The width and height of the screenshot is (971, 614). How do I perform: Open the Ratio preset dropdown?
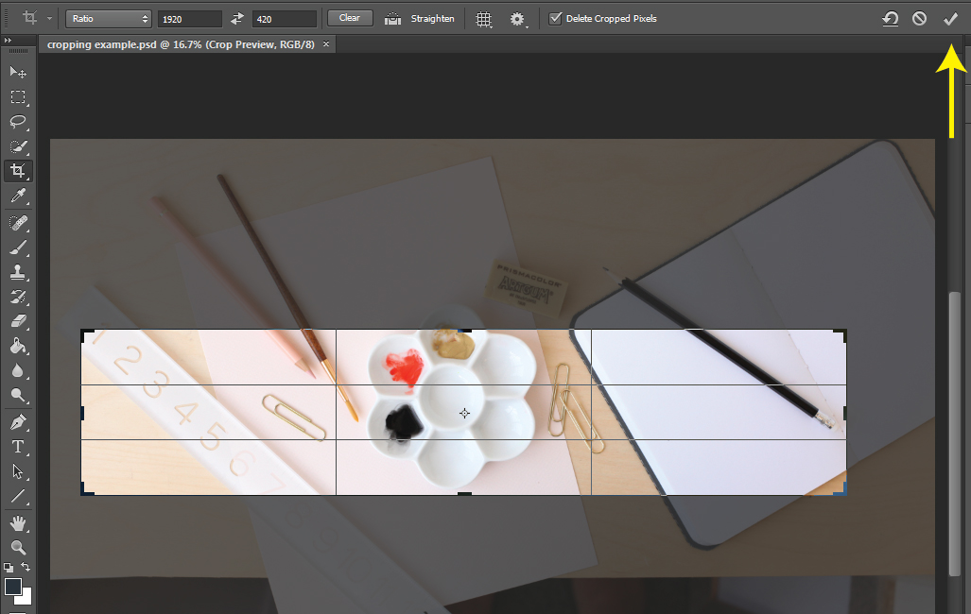point(110,19)
